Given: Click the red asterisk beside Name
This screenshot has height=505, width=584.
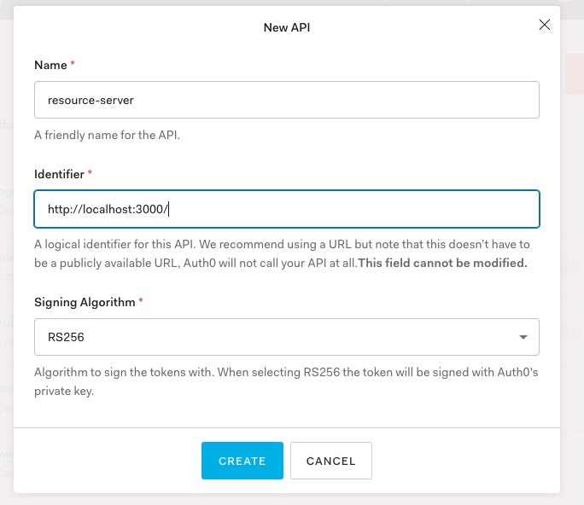Looking at the screenshot, I should 73,65.
